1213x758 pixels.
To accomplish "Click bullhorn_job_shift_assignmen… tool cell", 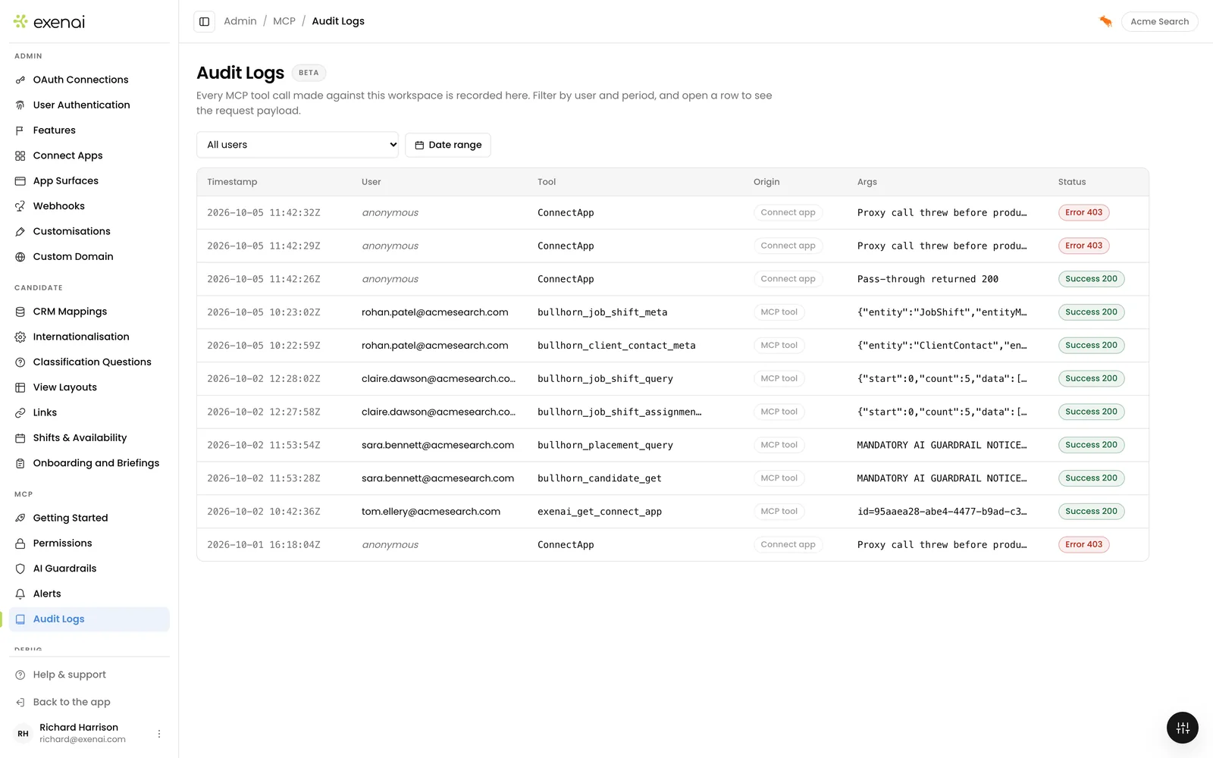I will point(619,412).
